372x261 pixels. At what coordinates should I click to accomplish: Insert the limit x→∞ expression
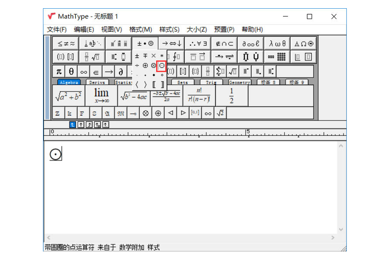(101, 96)
